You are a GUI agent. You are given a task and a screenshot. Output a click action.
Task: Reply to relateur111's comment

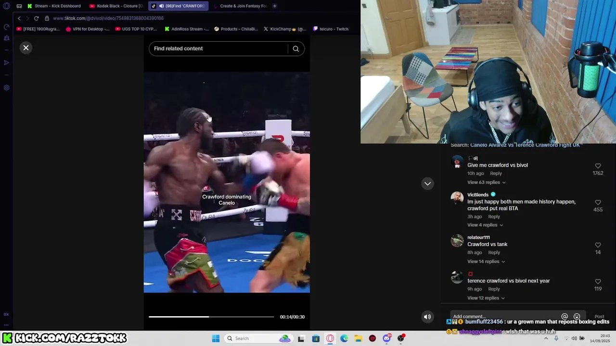(494, 253)
